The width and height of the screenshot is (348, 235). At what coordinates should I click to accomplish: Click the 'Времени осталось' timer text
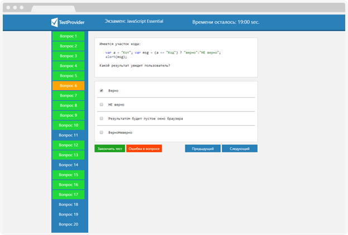point(225,22)
